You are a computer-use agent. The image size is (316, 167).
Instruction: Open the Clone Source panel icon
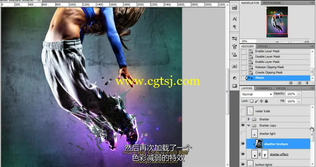(234, 54)
